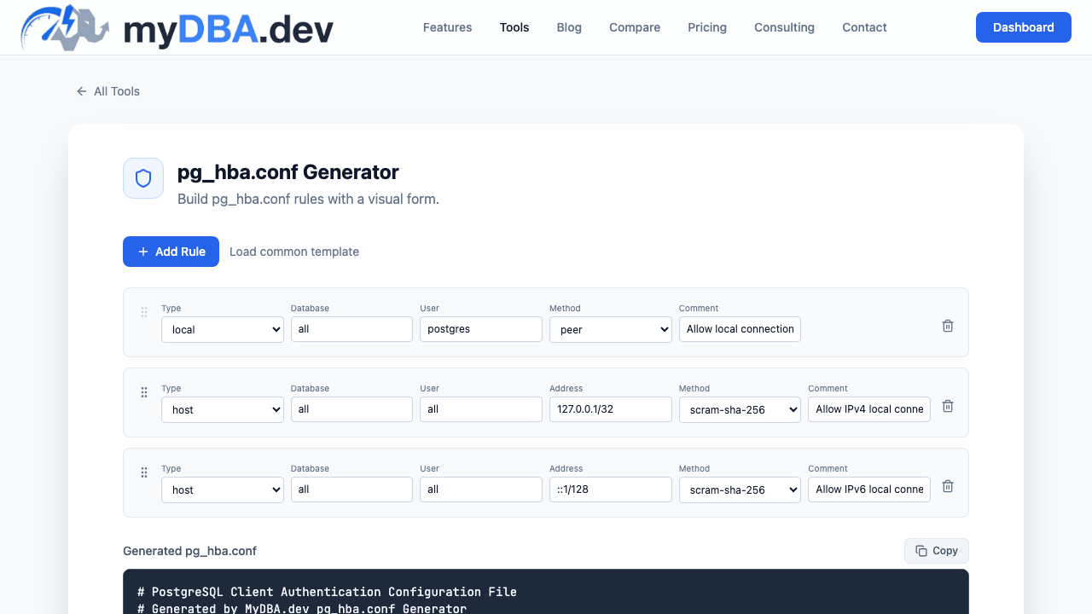Edit the User field of the 127.0.0.1/32 rule

point(481,409)
